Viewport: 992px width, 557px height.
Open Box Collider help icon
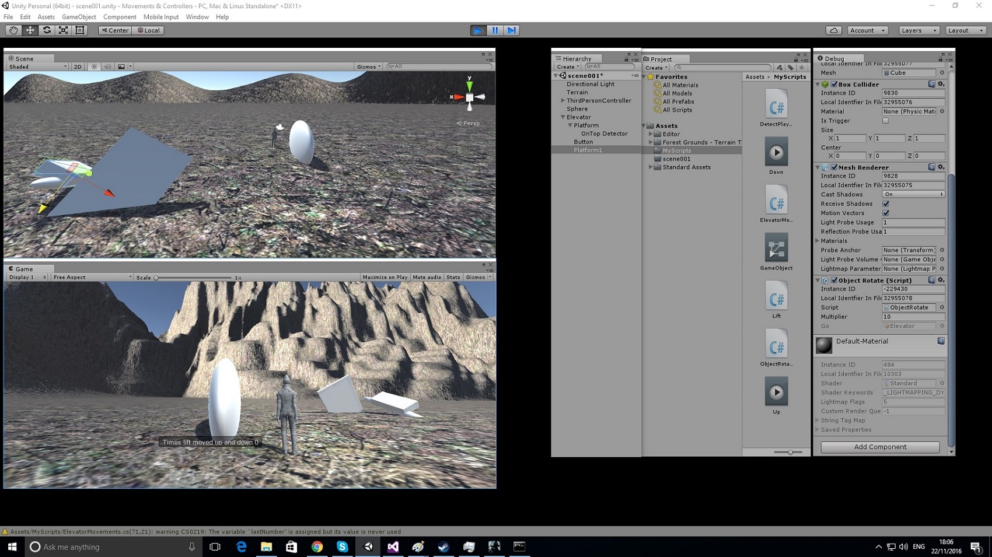point(931,84)
